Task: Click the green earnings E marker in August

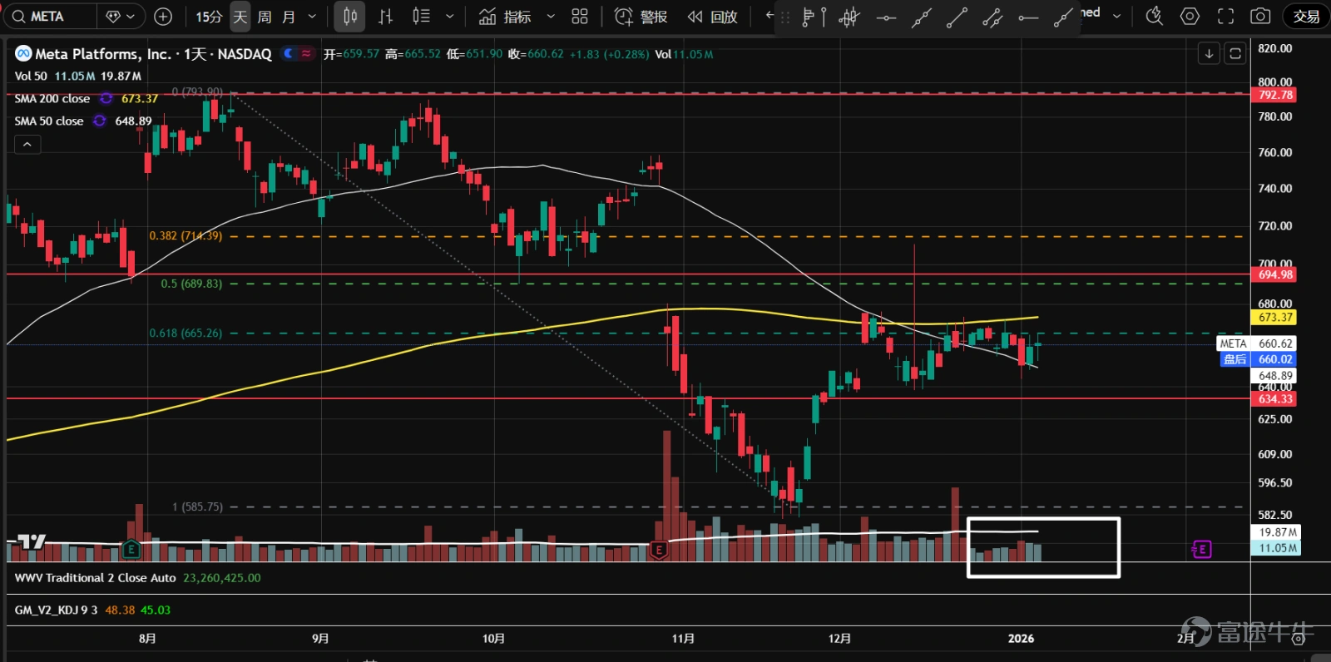Action: (x=131, y=549)
